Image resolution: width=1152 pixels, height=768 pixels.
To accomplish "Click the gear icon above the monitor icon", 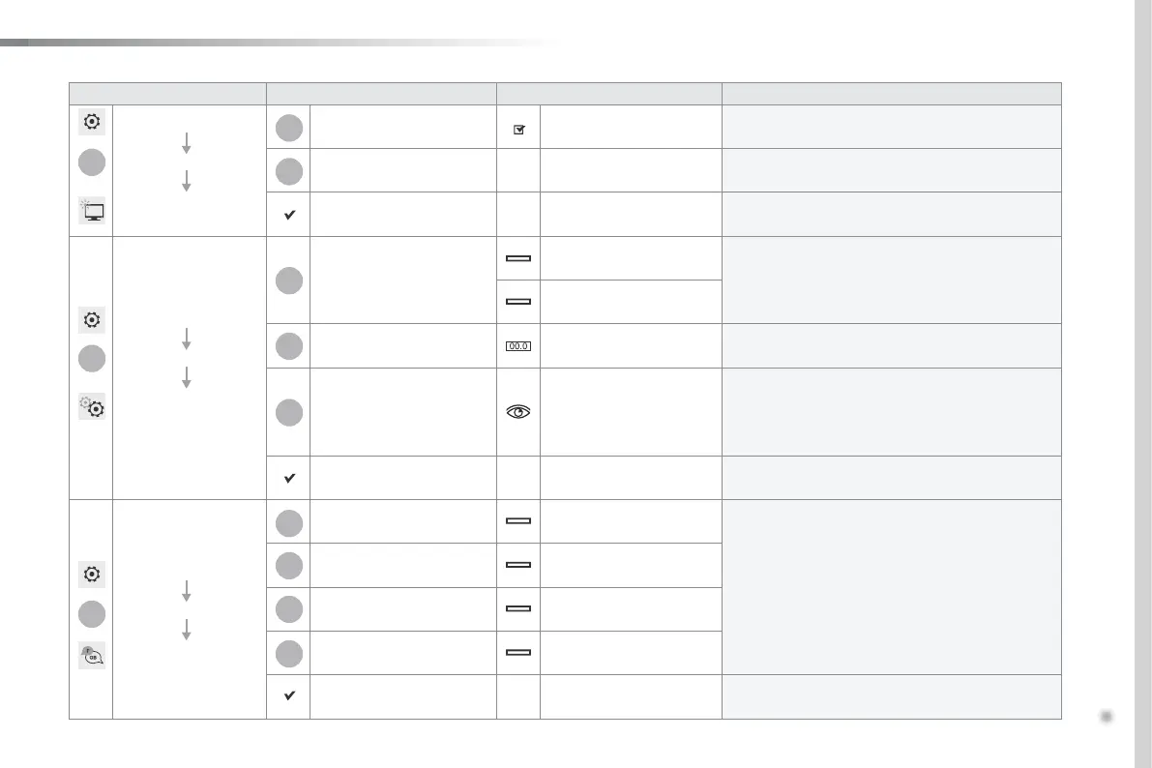I will (92, 122).
